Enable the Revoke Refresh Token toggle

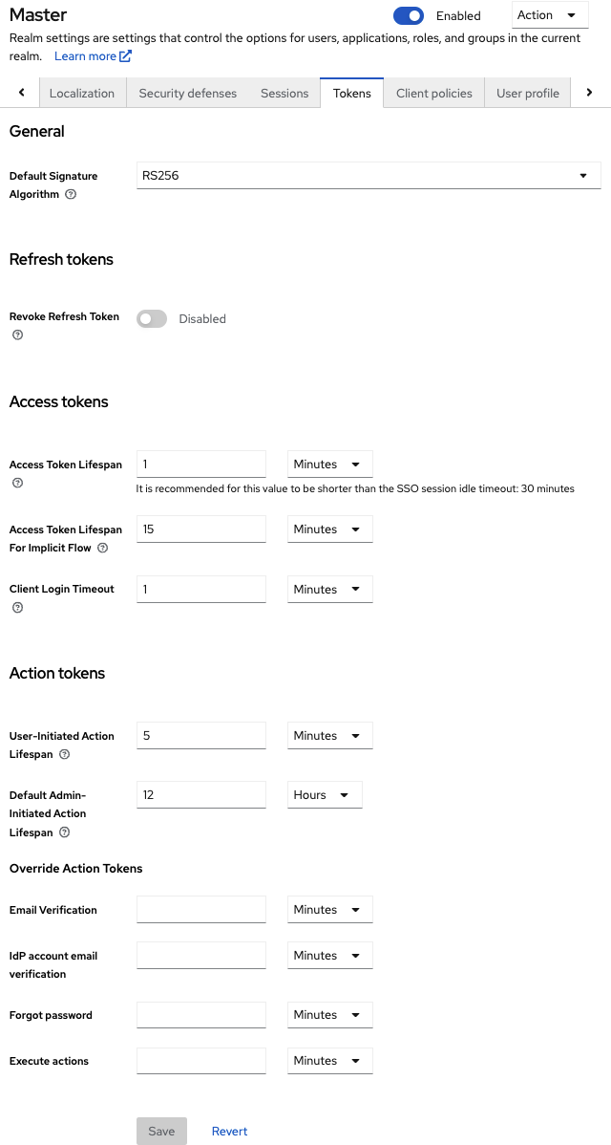coord(151,317)
